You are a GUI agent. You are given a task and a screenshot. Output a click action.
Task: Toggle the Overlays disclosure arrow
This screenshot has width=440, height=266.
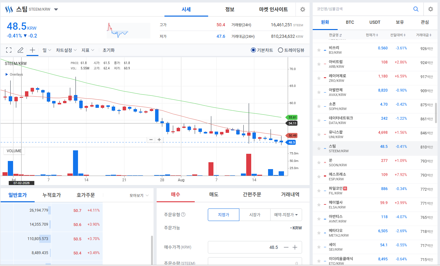[x=7, y=74]
